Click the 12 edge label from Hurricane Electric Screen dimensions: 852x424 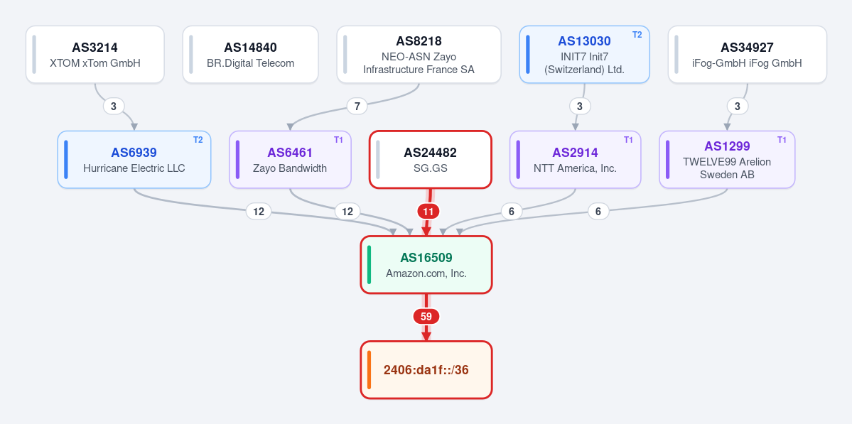pos(259,212)
